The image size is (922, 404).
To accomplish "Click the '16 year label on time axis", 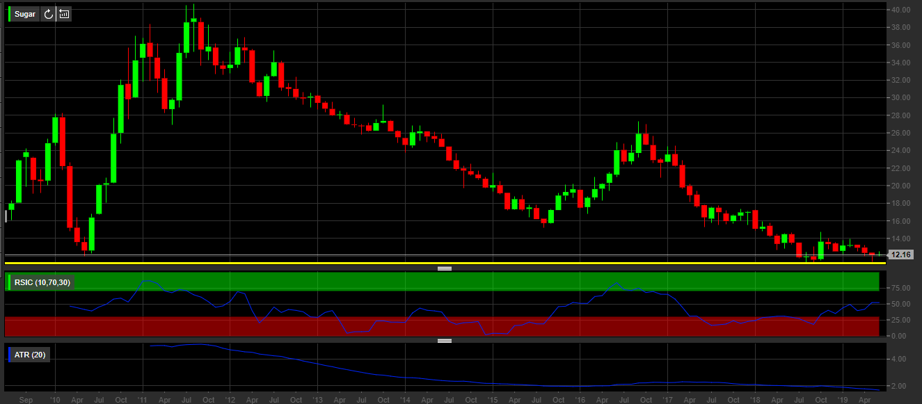I will [580, 400].
